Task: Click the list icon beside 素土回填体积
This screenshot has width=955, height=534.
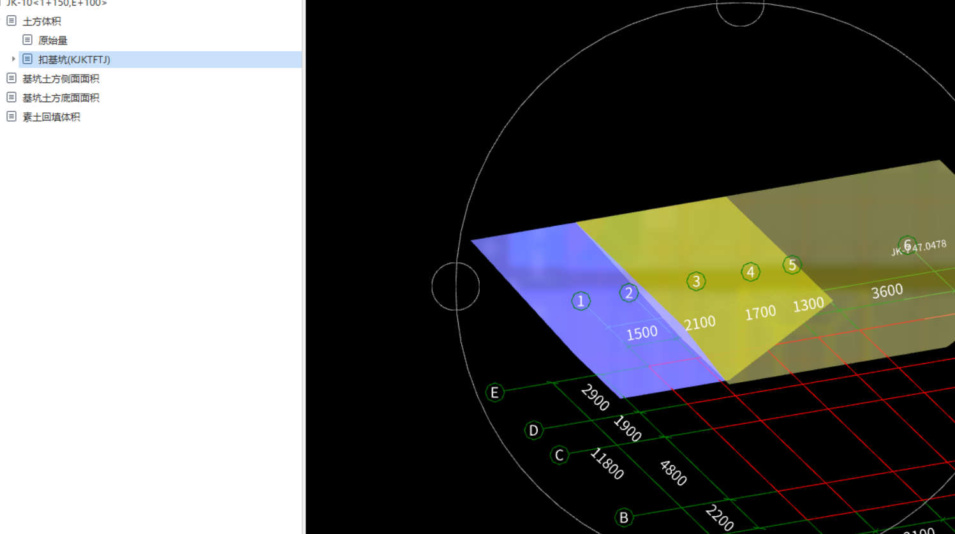Action: coord(11,116)
